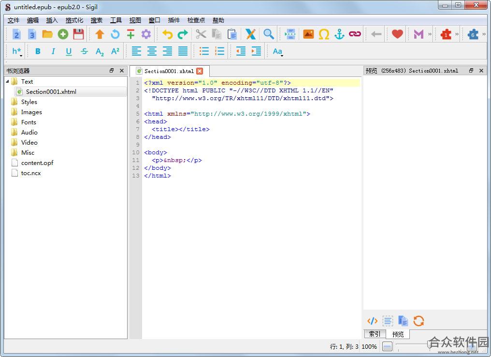Toggle superscript formatting
The height and width of the screenshot is (357, 491).
click(x=115, y=51)
